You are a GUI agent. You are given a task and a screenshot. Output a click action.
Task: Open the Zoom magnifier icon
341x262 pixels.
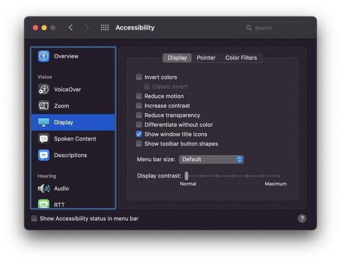coord(44,106)
